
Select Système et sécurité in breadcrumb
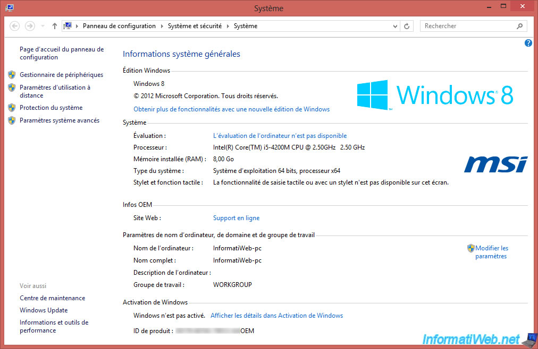(195, 26)
